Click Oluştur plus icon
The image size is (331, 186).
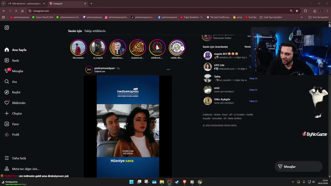click(7, 113)
